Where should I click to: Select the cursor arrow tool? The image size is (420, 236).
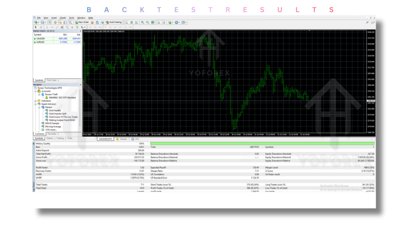(x=36, y=27)
